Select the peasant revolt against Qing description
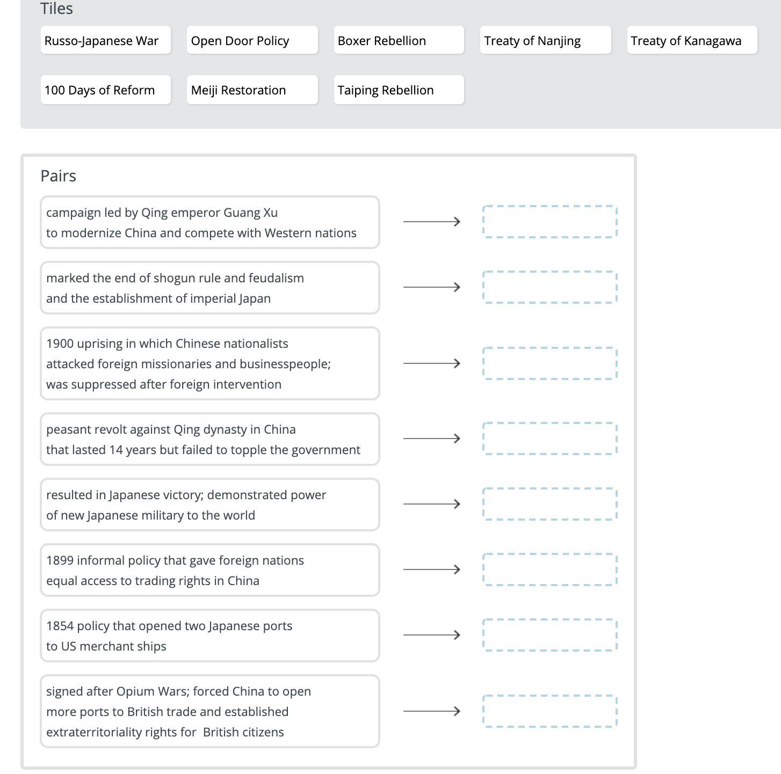 point(209,439)
